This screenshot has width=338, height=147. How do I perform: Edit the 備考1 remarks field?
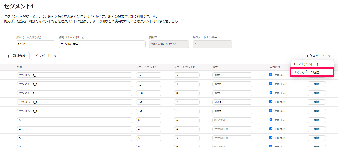tap(232, 111)
